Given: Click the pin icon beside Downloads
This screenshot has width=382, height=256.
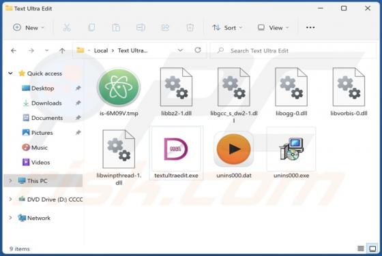Looking at the screenshot, I should 78,103.
